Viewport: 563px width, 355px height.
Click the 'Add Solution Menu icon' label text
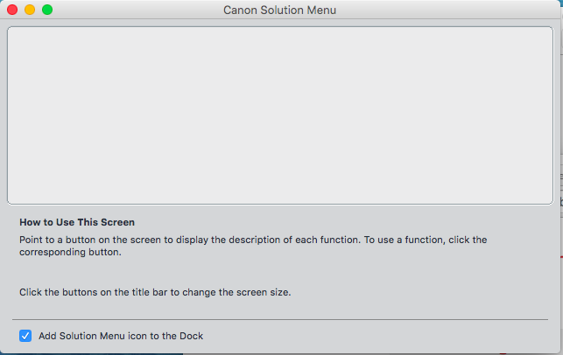pos(121,336)
